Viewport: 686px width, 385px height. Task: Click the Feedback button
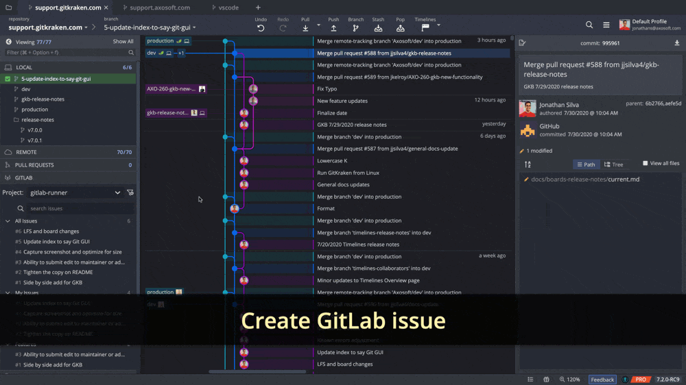pyautogui.click(x=602, y=380)
